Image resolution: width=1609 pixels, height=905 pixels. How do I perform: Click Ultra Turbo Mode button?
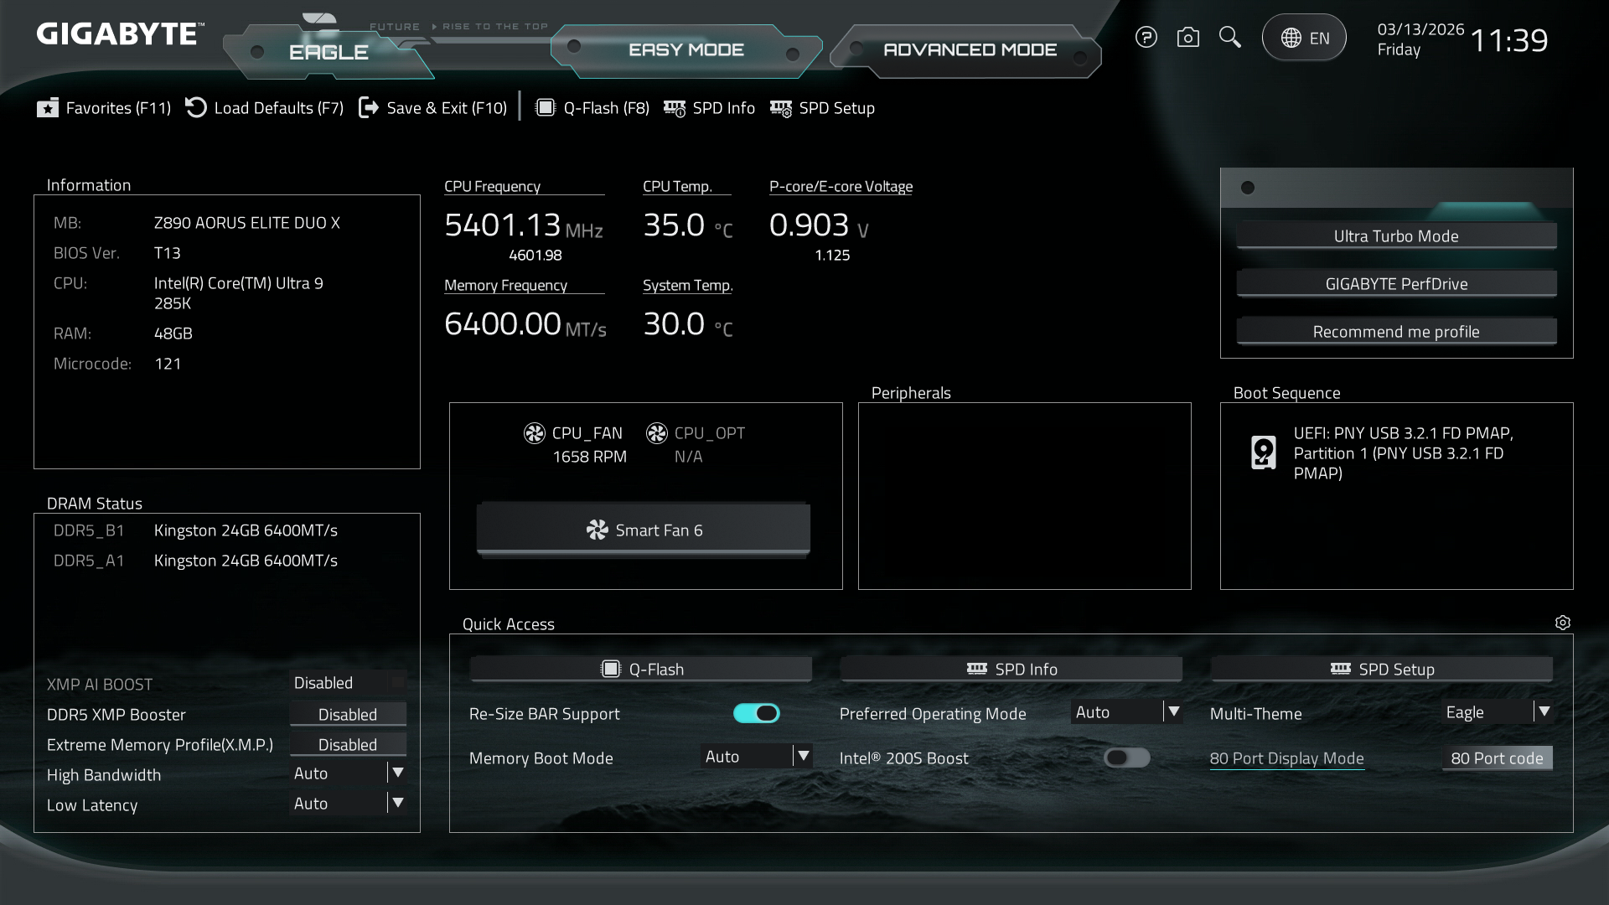[1396, 236]
